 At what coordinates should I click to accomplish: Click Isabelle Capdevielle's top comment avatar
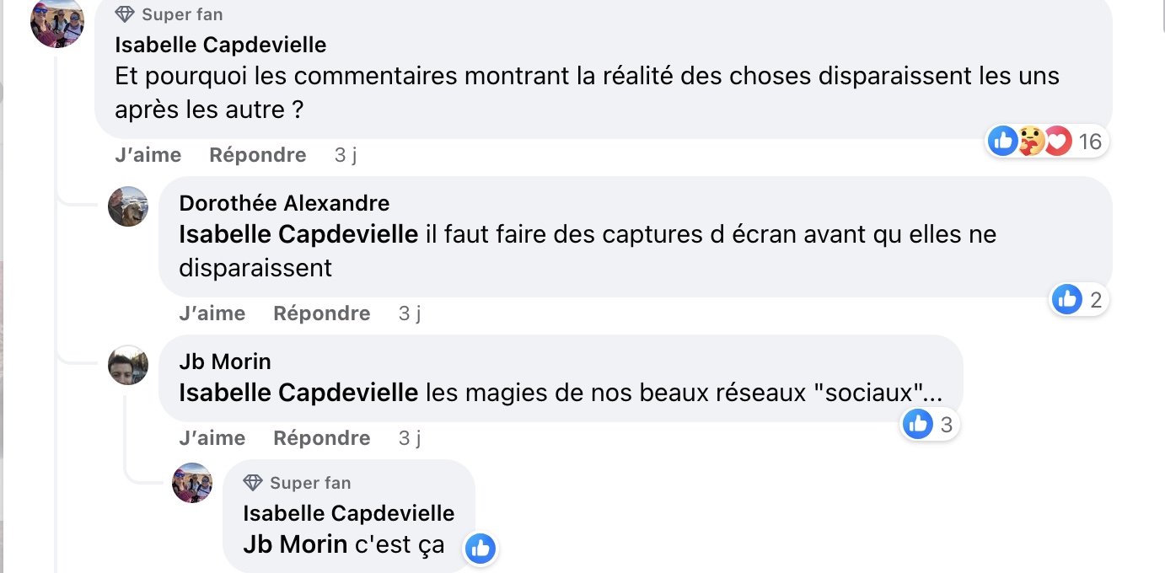57,21
